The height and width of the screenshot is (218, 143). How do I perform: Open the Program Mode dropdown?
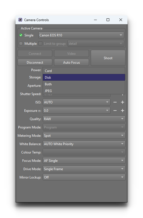(84, 127)
